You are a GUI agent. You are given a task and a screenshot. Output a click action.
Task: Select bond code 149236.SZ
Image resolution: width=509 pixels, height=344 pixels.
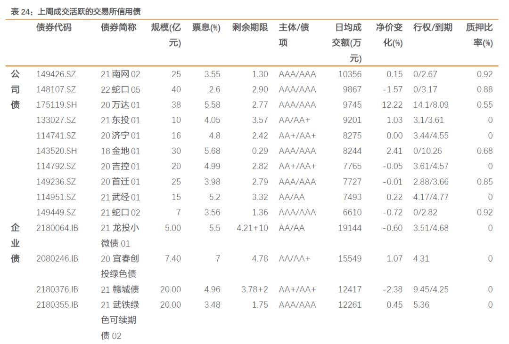click(56, 182)
